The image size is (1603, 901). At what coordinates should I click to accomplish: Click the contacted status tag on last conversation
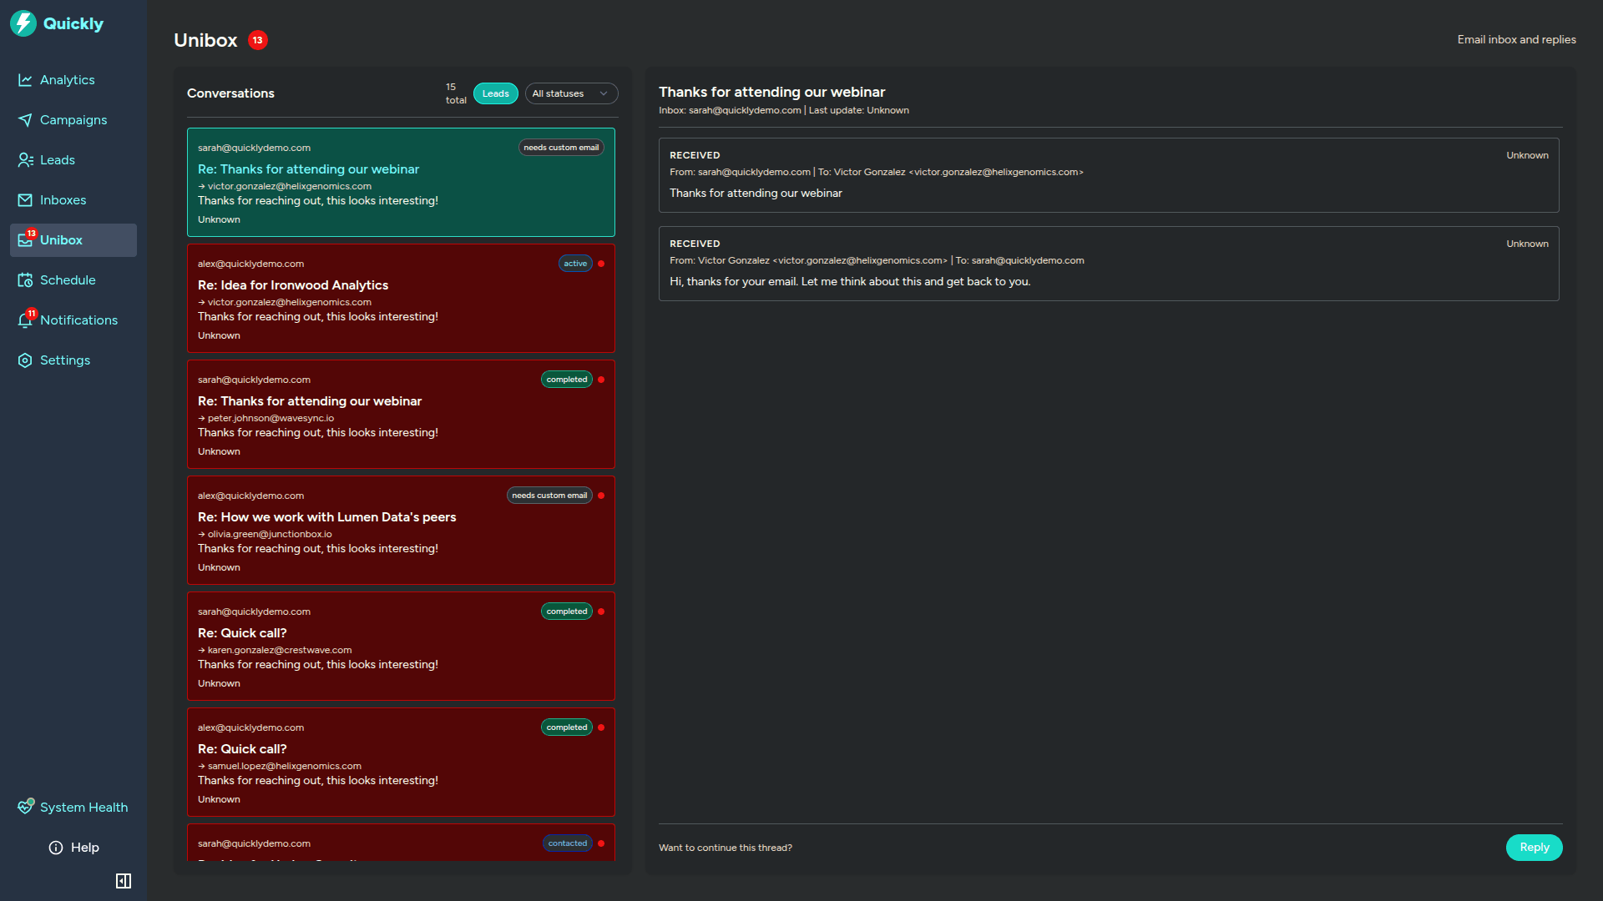[x=568, y=843]
